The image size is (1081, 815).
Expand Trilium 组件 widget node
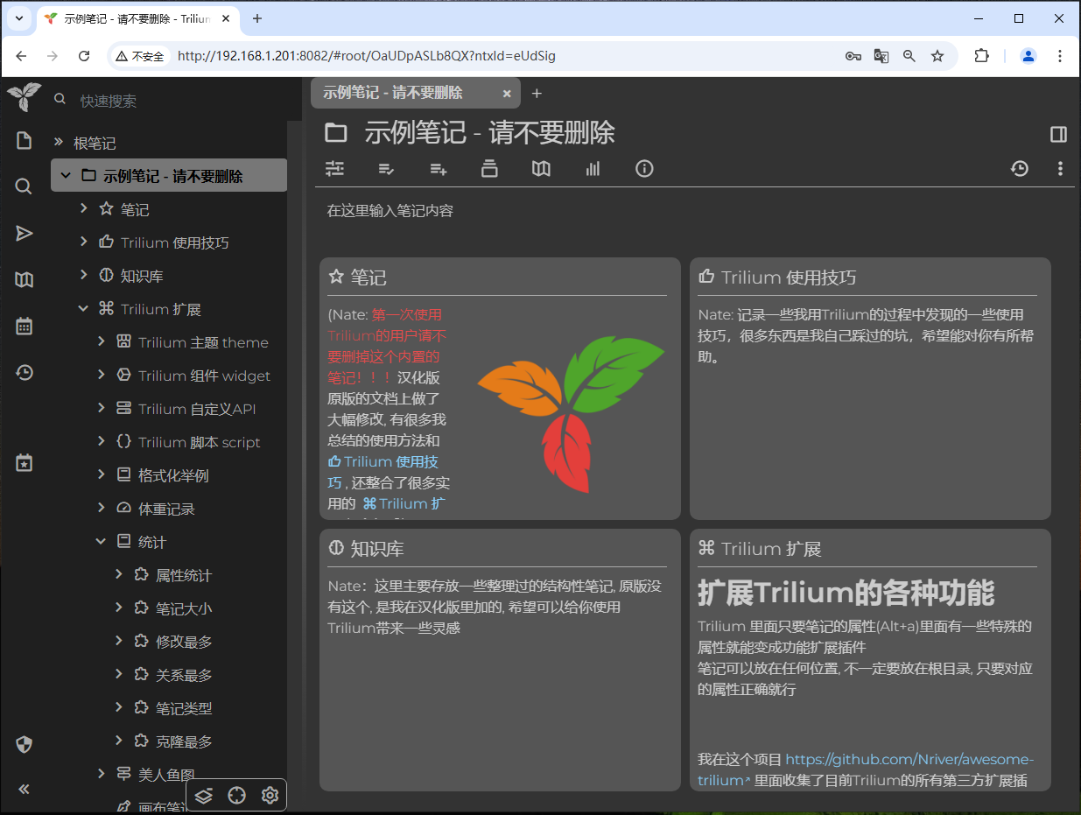point(102,375)
